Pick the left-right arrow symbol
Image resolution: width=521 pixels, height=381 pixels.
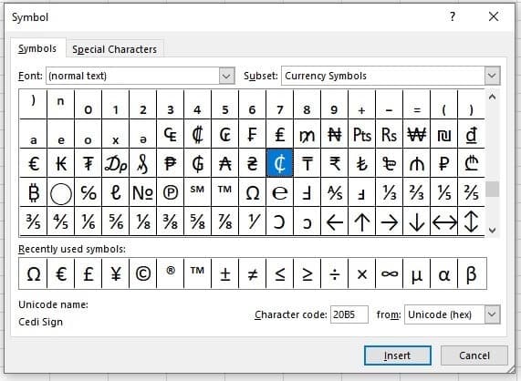pyautogui.click(x=444, y=221)
